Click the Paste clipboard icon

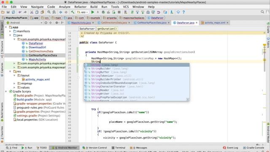tap(42, 12)
